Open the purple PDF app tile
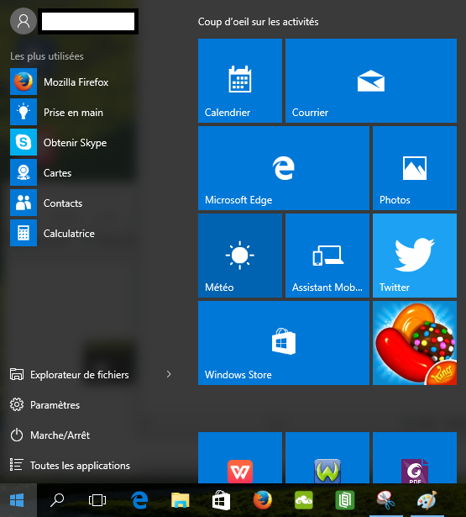Viewport: 466px width, 517px height. click(415, 458)
